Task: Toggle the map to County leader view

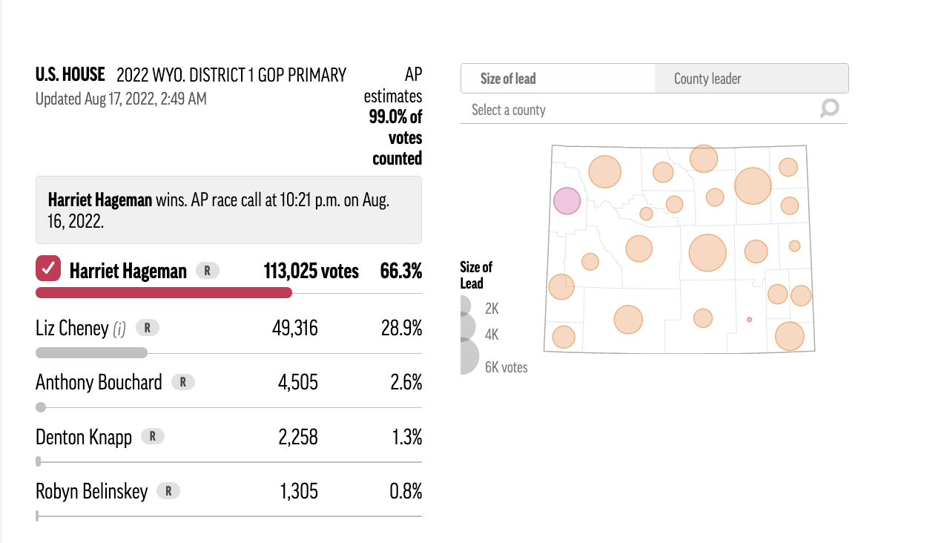Action: [751, 78]
